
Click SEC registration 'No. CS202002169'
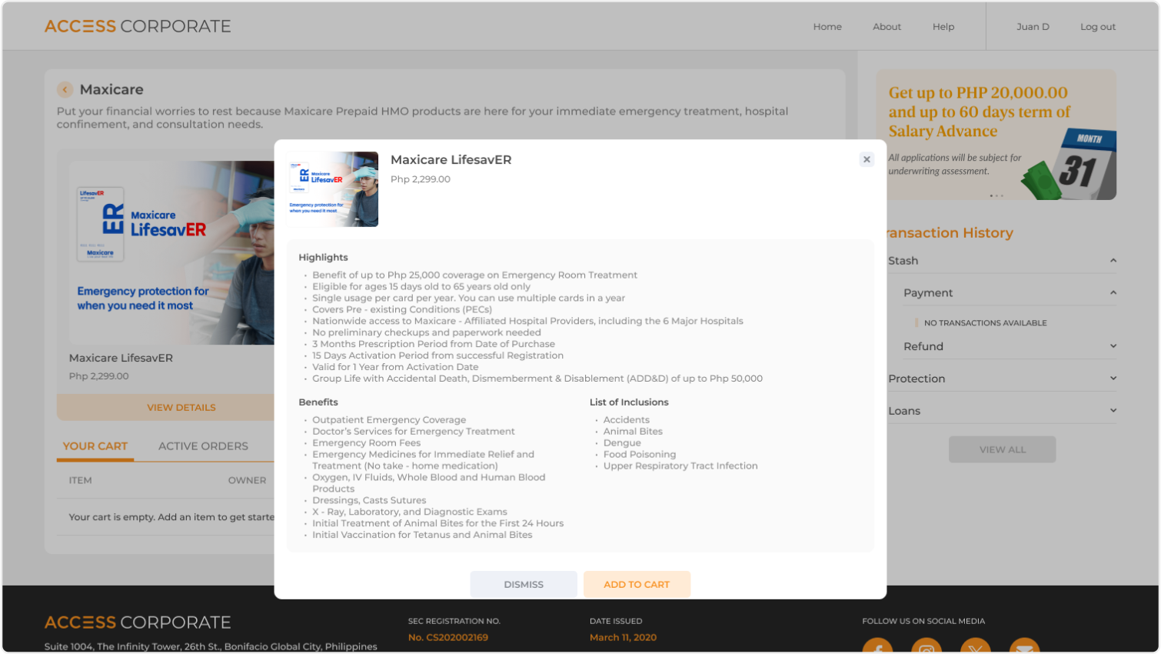tap(448, 637)
